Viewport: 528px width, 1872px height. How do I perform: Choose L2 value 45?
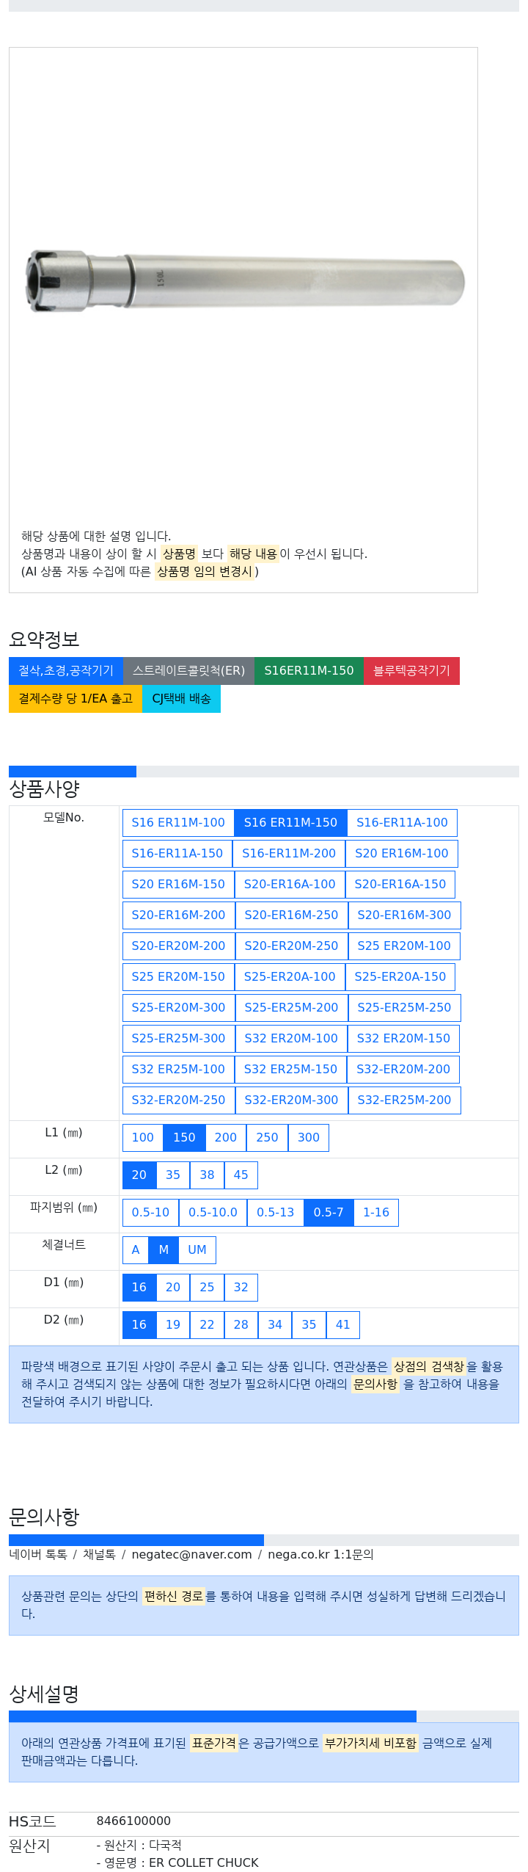[241, 1175]
